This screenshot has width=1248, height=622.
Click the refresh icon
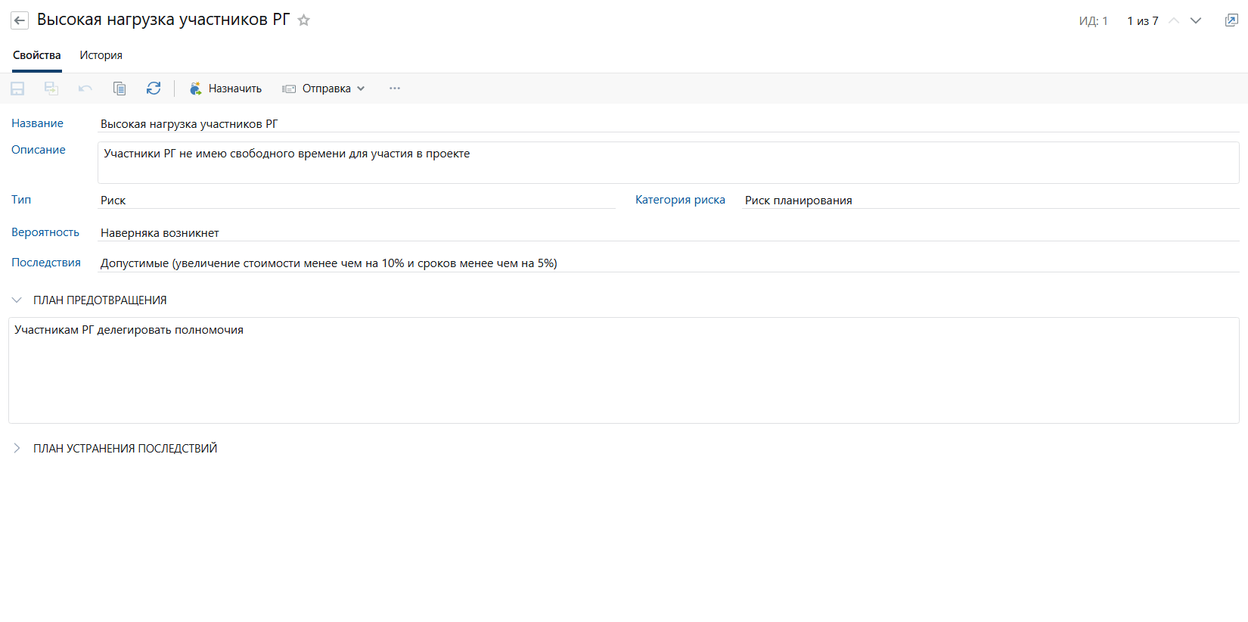[154, 89]
